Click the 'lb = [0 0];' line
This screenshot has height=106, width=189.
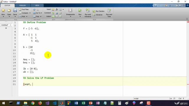coord(30,69)
